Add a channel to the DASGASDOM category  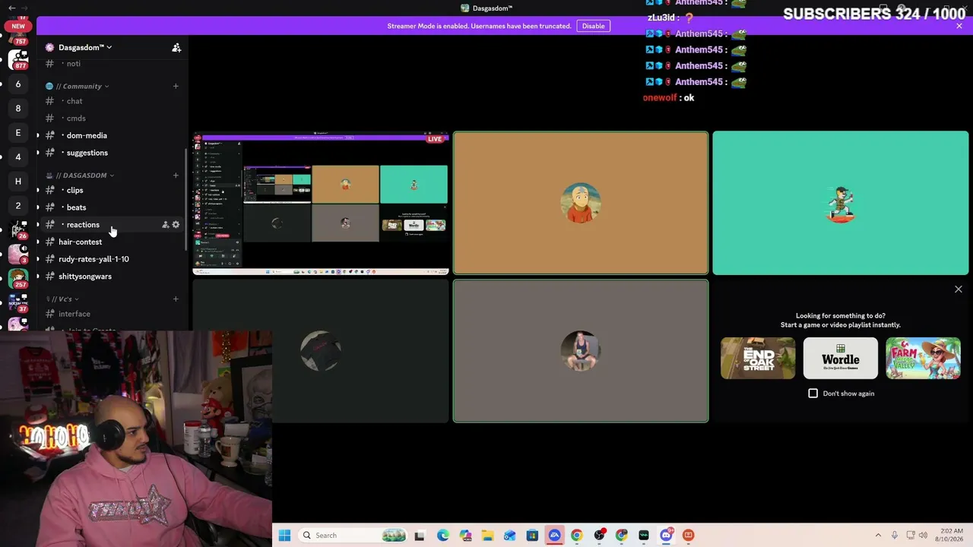tap(176, 175)
